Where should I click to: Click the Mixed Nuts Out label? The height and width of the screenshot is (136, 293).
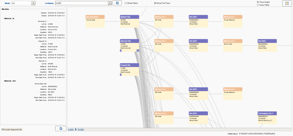(x=41, y=84)
